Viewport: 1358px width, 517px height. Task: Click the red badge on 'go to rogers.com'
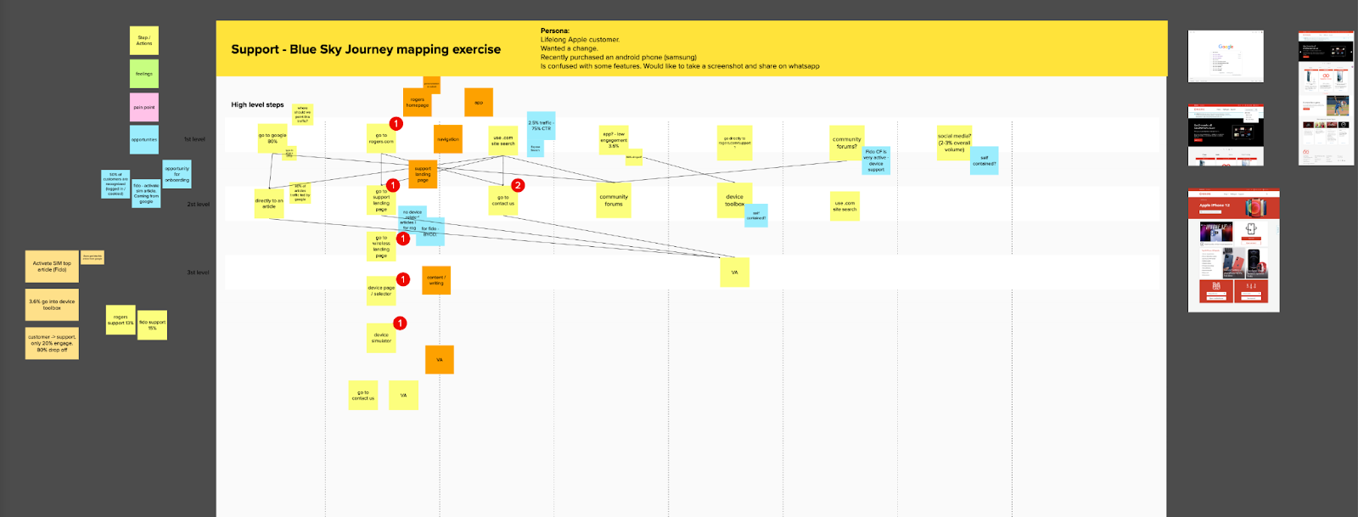pyautogui.click(x=396, y=124)
